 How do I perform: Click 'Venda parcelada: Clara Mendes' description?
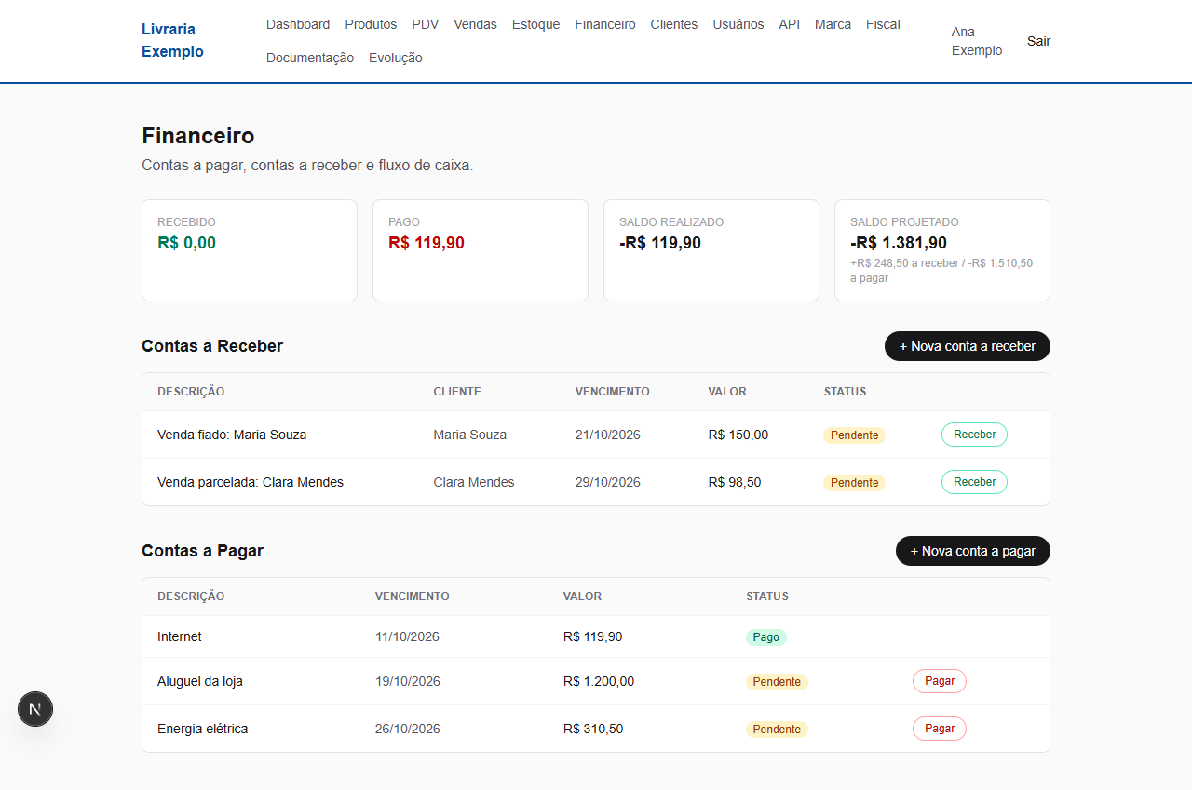point(251,482)
